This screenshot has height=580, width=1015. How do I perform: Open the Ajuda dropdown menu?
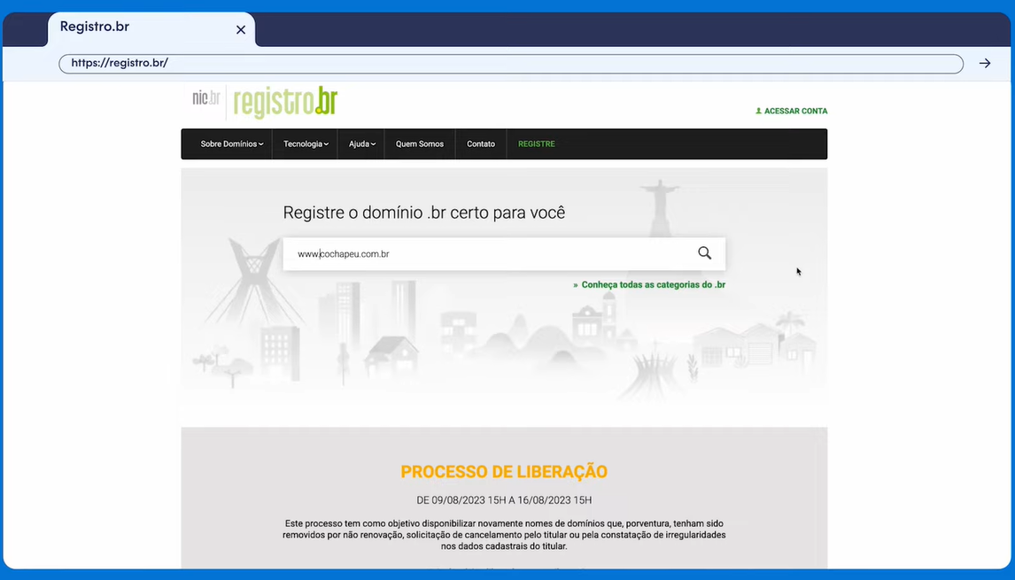tap(362, 143)
